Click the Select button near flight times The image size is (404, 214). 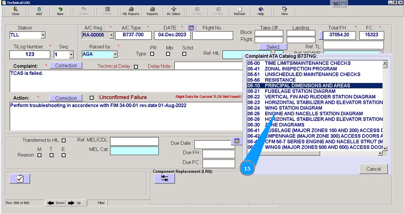pos(273,47)
